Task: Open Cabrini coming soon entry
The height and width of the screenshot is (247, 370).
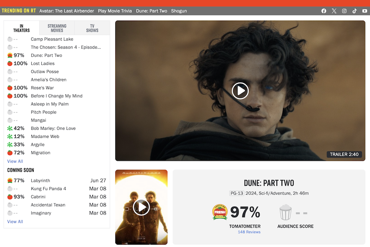Action: [38, 197]
